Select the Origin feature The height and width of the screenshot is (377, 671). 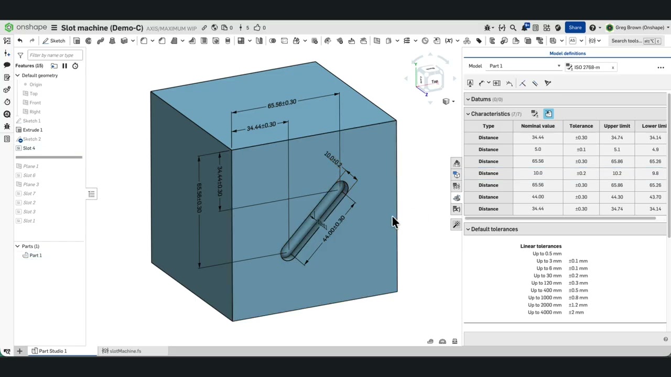tap(35, 84)
